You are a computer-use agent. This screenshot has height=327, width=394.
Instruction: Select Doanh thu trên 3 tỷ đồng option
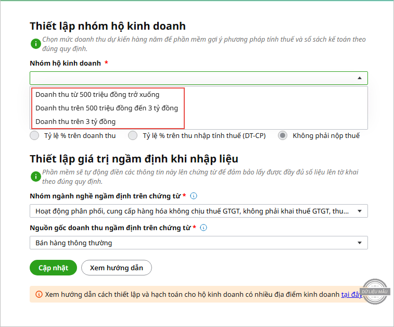75,122
